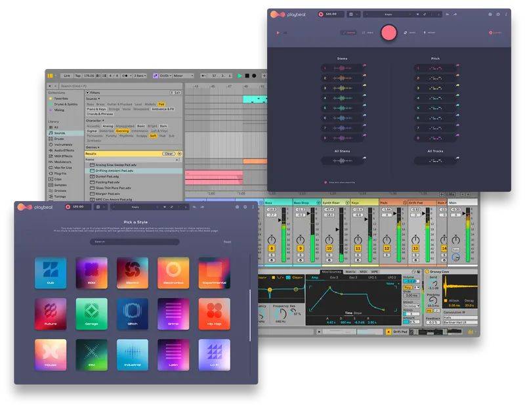
Task: Click the purple scale mode icon in Ableton
Action: (155, 76)
